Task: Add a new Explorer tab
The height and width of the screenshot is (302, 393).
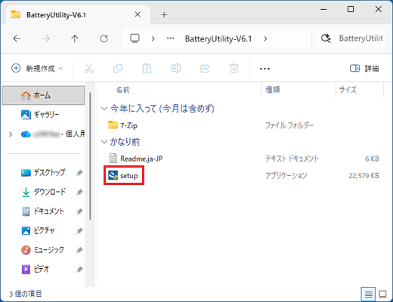Action: pos(164,15)
